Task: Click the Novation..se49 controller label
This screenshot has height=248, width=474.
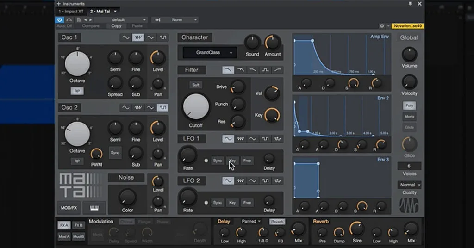Action: [407, 26]
